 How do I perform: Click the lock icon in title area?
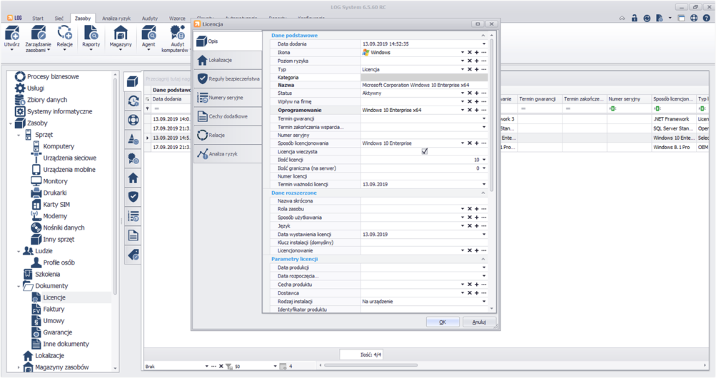[634, 19]
